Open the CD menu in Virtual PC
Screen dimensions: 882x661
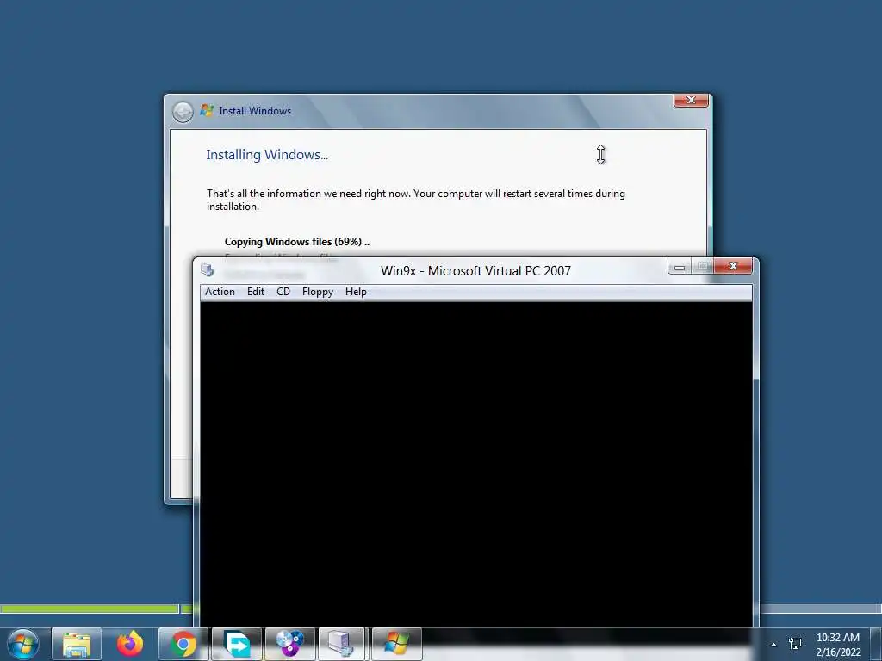coord(283,292)
